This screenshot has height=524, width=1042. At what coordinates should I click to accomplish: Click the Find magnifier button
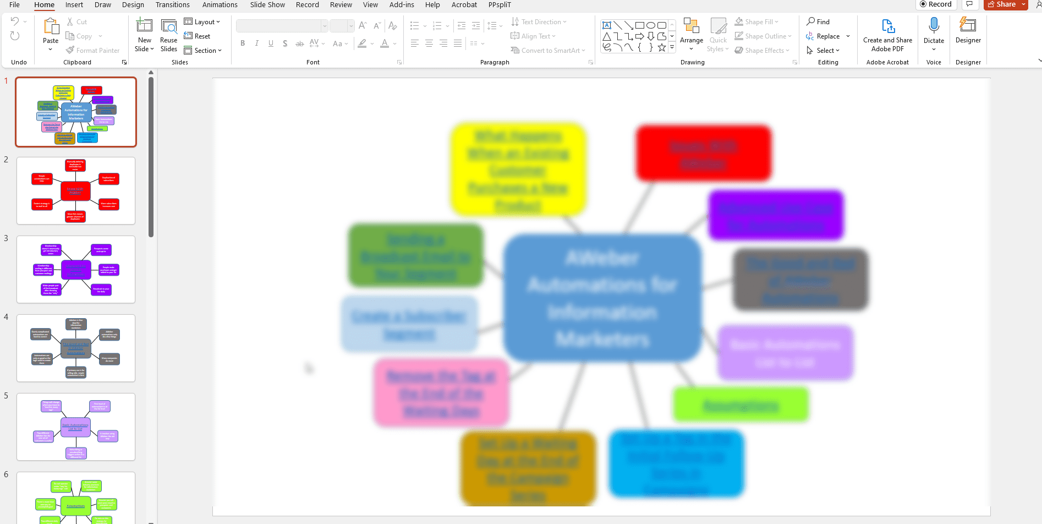tap(818, 22)
